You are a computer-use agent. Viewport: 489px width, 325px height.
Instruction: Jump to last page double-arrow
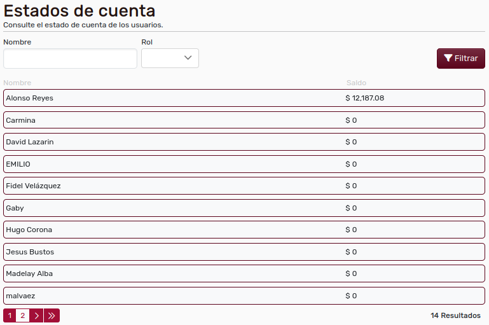click(52, 315)
